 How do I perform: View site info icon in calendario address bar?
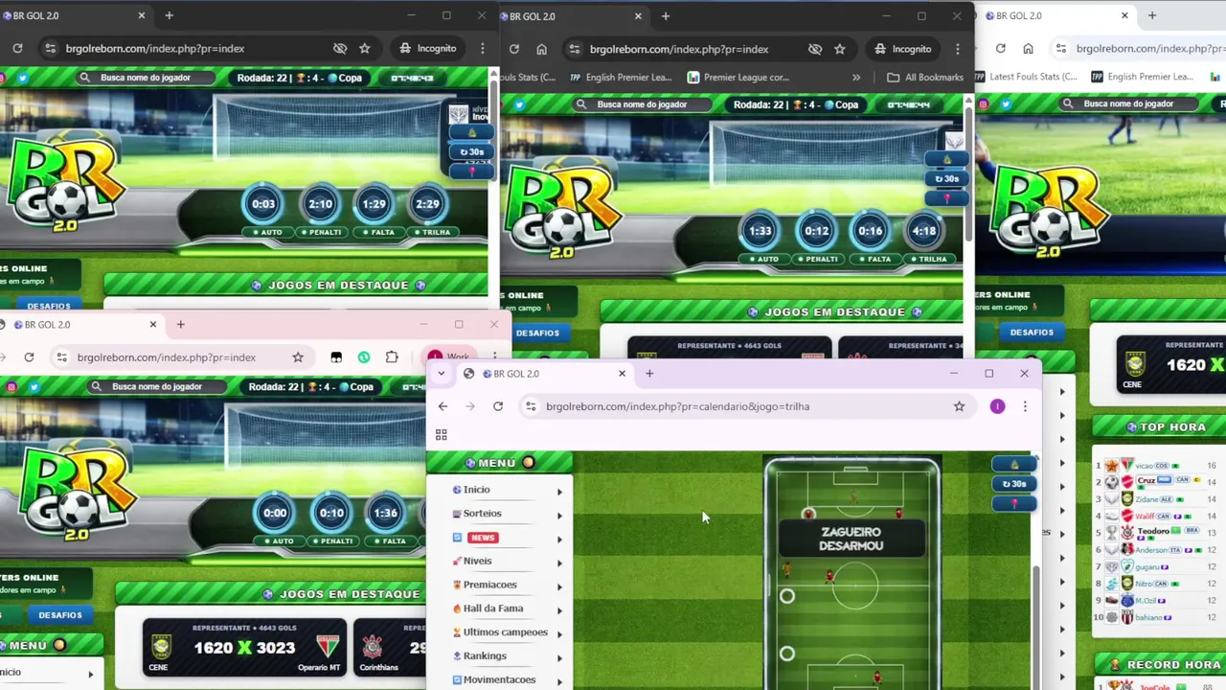[531, 406]
